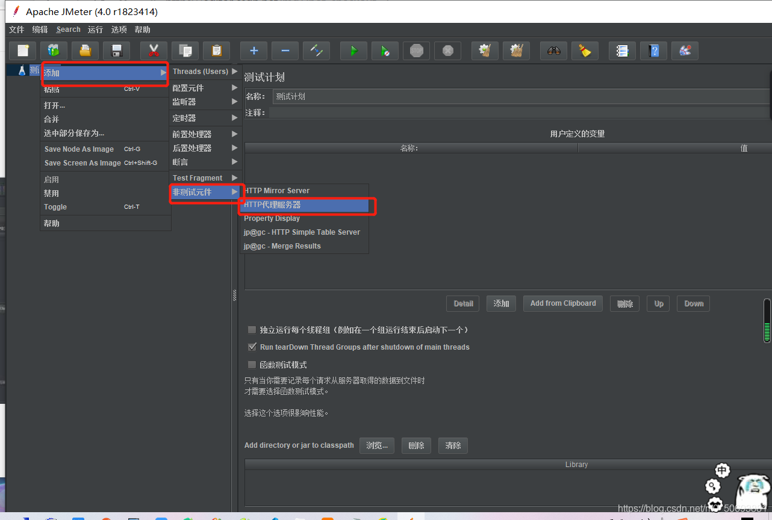772x520 pixels.
Task: Click the test plan flask tree icon
Action: click(x=22, y=70)
